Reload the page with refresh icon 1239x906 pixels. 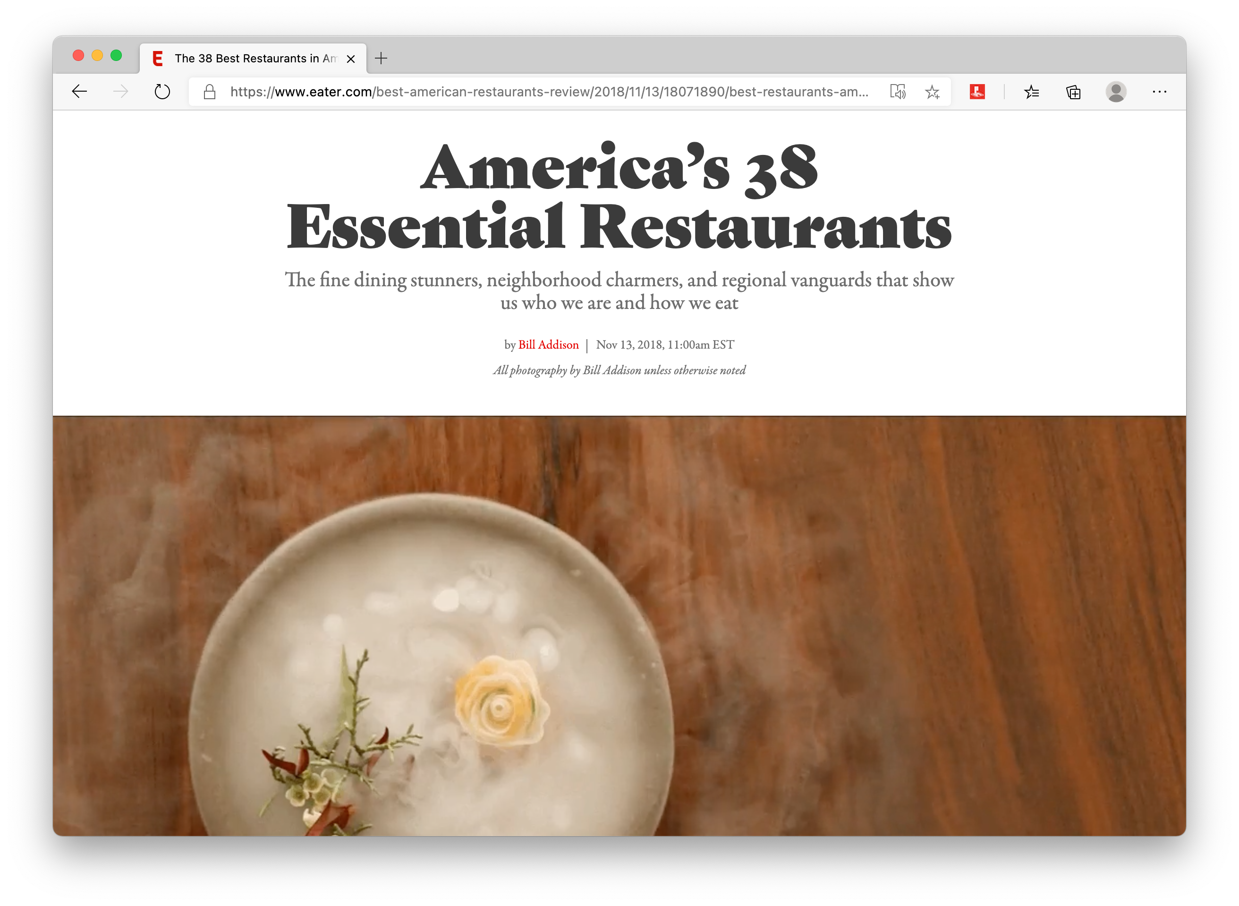(x=162, y=92)
